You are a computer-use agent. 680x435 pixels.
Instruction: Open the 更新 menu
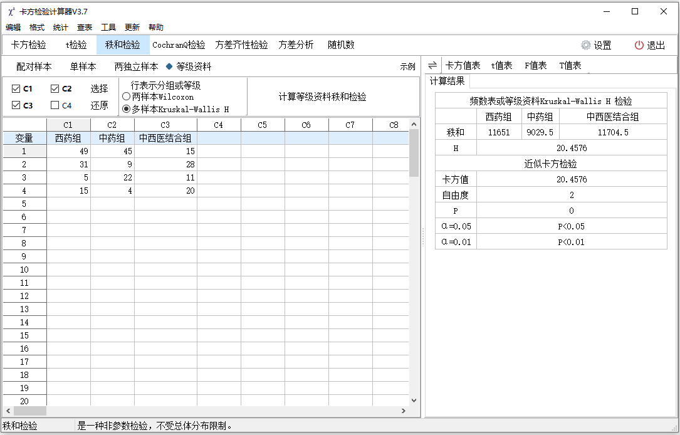[x=132, y=28]
